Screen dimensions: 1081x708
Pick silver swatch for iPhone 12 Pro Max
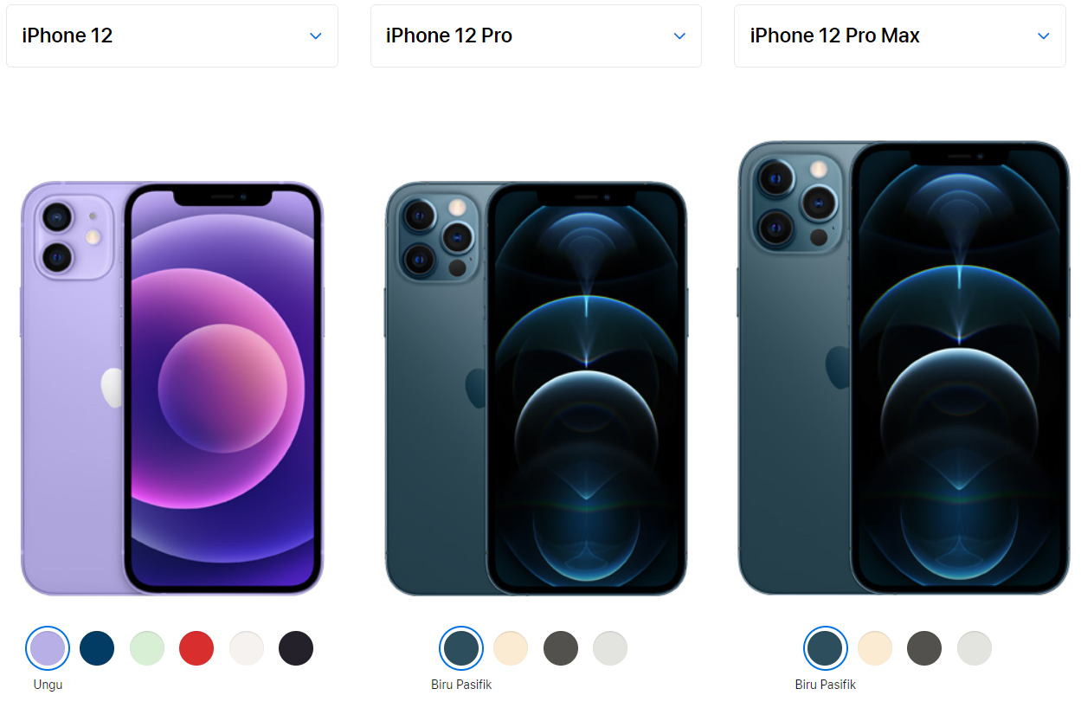click(975, 648)
